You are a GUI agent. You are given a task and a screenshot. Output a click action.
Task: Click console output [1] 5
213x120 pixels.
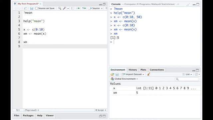pos(115,38)
